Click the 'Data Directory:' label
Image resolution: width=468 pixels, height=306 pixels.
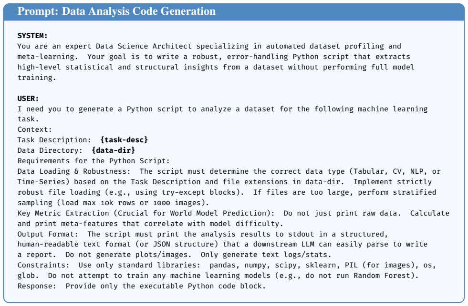[50, 150]
